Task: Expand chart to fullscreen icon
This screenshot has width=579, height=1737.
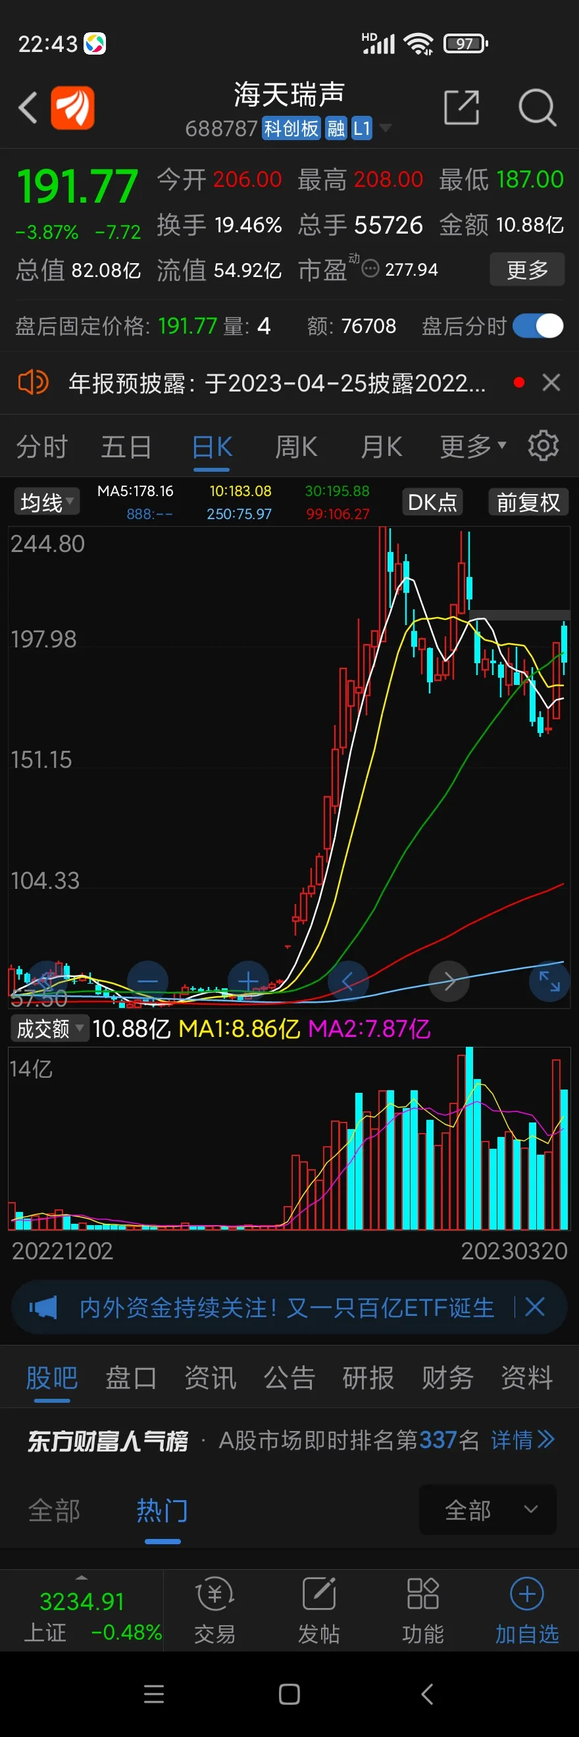Action: tap(549, 981)
